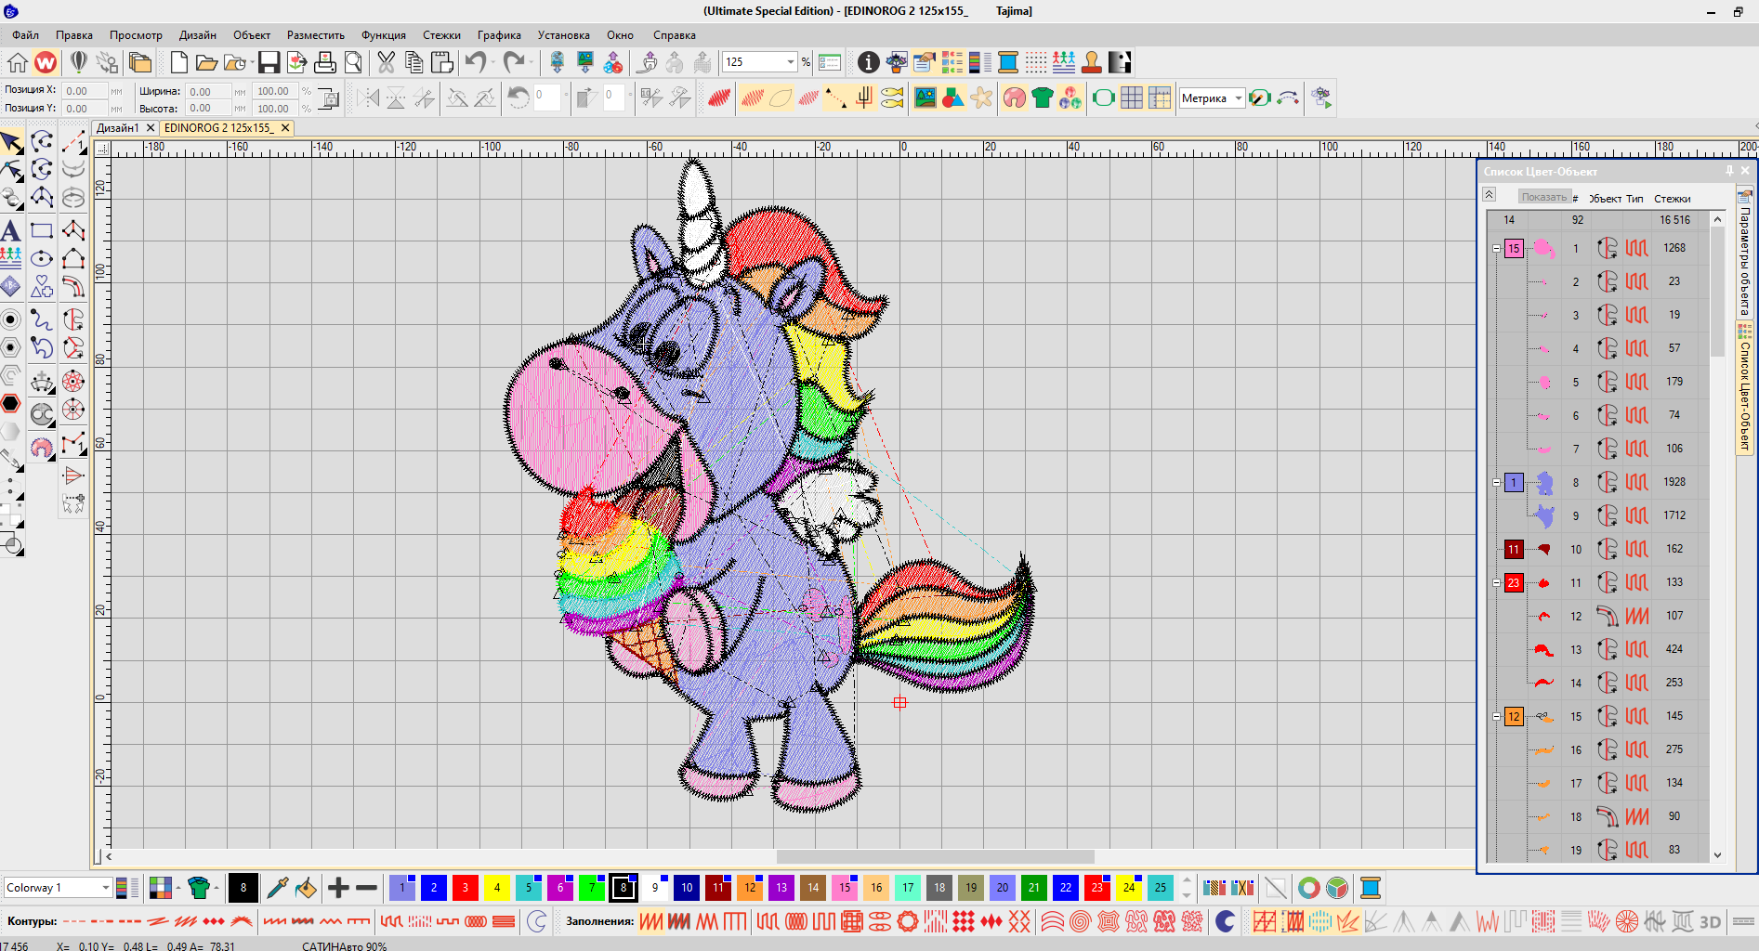Collapse color group 15 in object list
Image resolution: width=1759 pixels, height=951 pixels.
1496,248
